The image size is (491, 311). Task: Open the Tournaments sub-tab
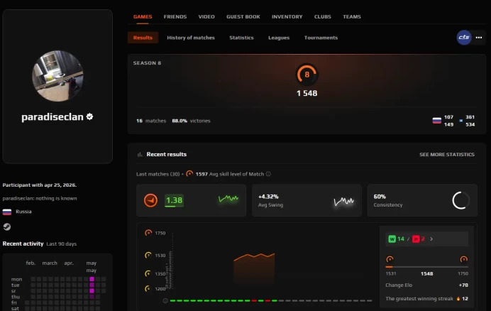click(x=321, y=38)
